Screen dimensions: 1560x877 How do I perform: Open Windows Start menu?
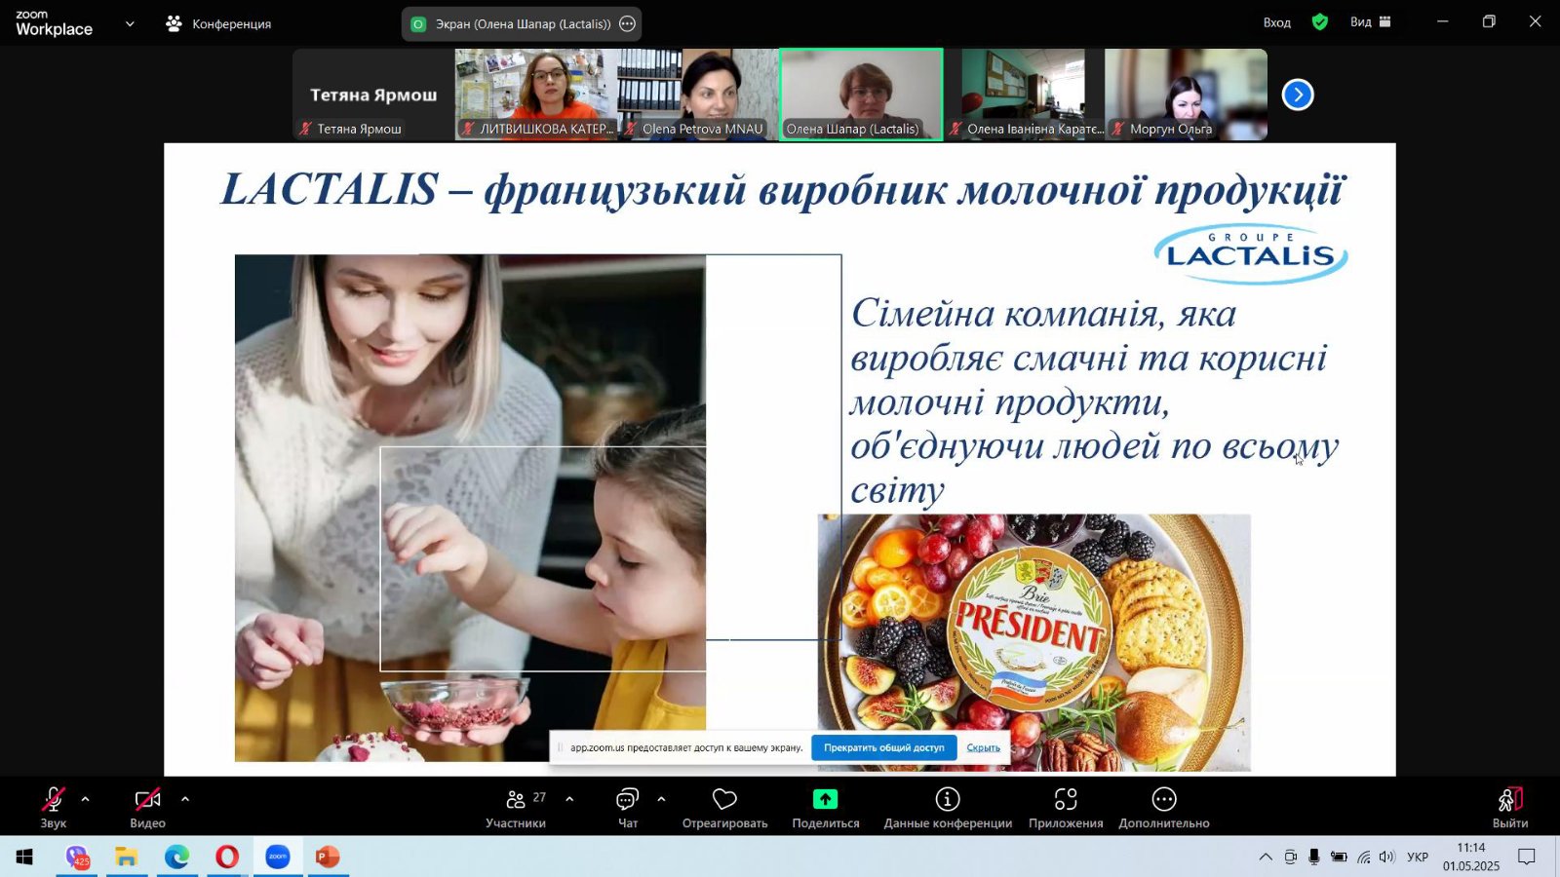tap(24, 857)
